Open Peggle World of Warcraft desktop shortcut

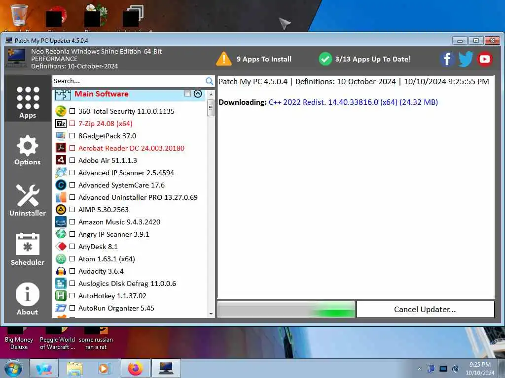[x=57, y=338]
